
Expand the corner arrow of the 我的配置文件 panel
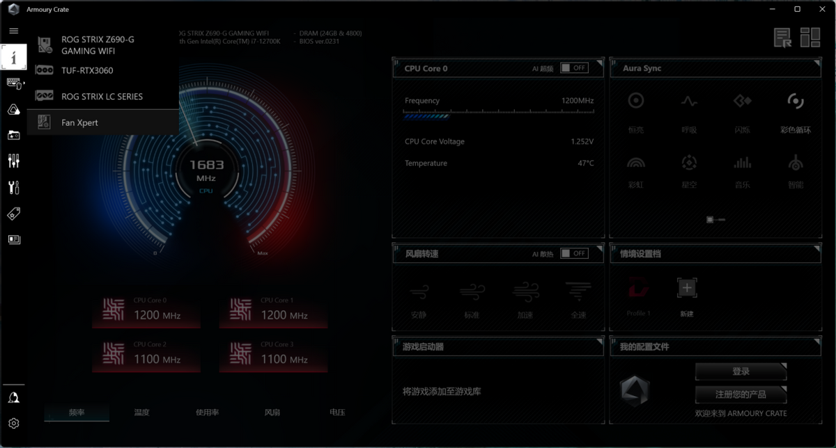pyautogui.click(x=816, y=342)
